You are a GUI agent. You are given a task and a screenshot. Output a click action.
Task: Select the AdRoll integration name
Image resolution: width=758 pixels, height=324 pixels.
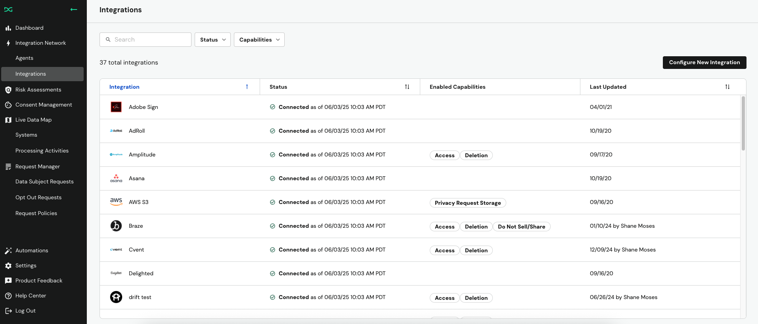[137, 131]
